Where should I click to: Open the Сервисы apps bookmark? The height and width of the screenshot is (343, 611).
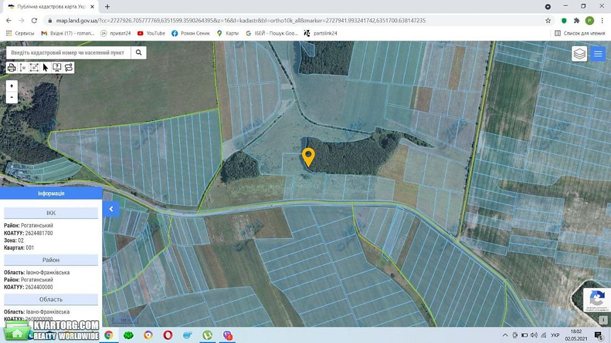coord(20,33)
